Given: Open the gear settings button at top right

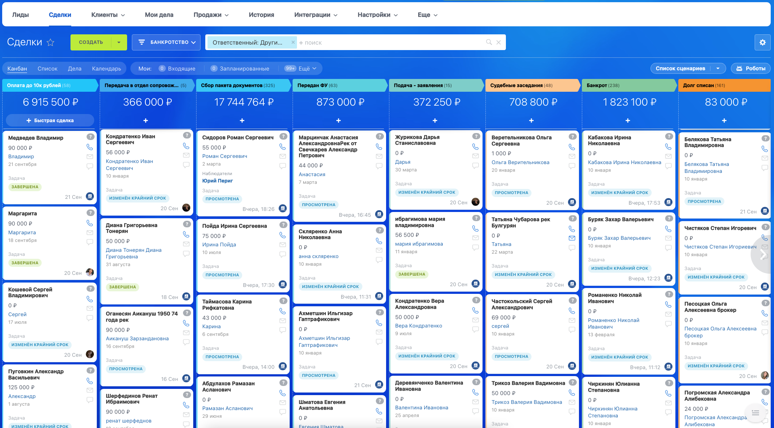Looking at the screenshot, I should pos(762,42).
